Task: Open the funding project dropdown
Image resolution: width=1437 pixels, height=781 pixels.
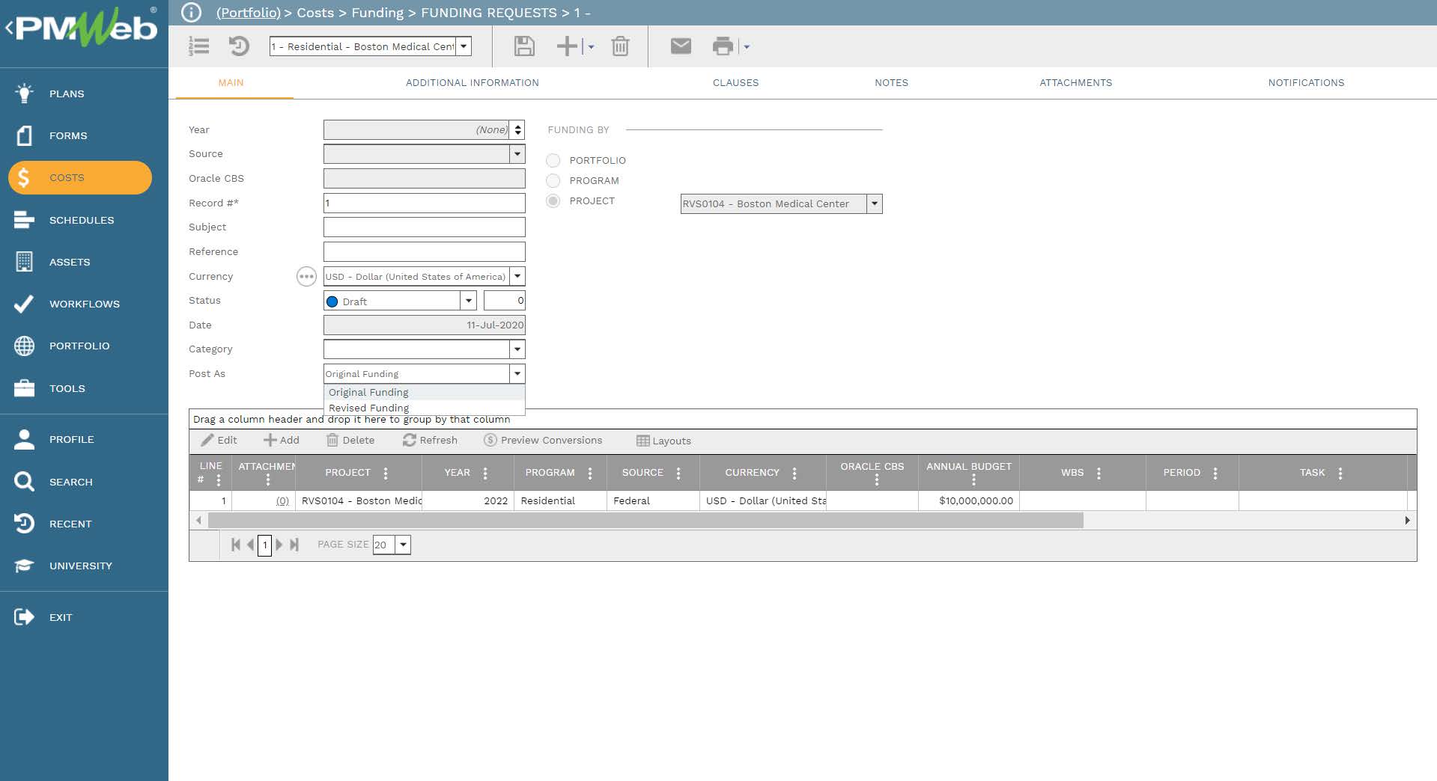Action: point(874,203)
